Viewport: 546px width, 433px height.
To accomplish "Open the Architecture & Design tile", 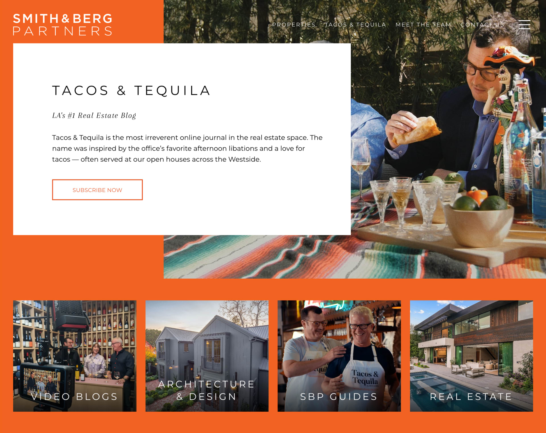I will [207, 356].
